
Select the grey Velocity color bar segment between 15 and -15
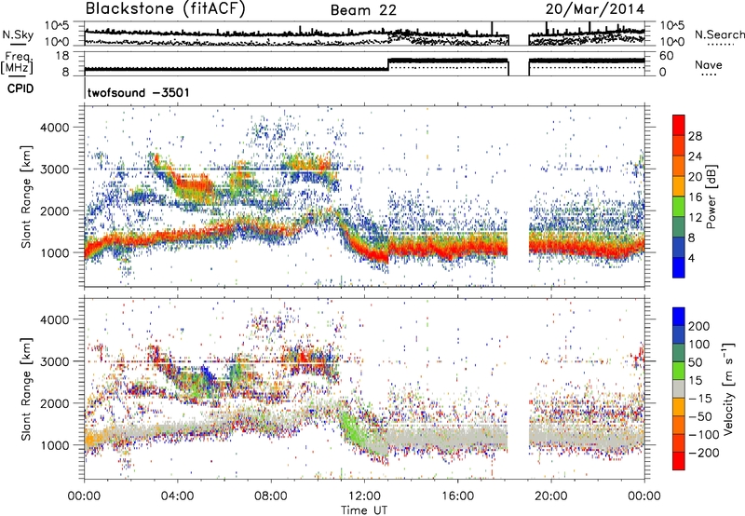point(679,388)
